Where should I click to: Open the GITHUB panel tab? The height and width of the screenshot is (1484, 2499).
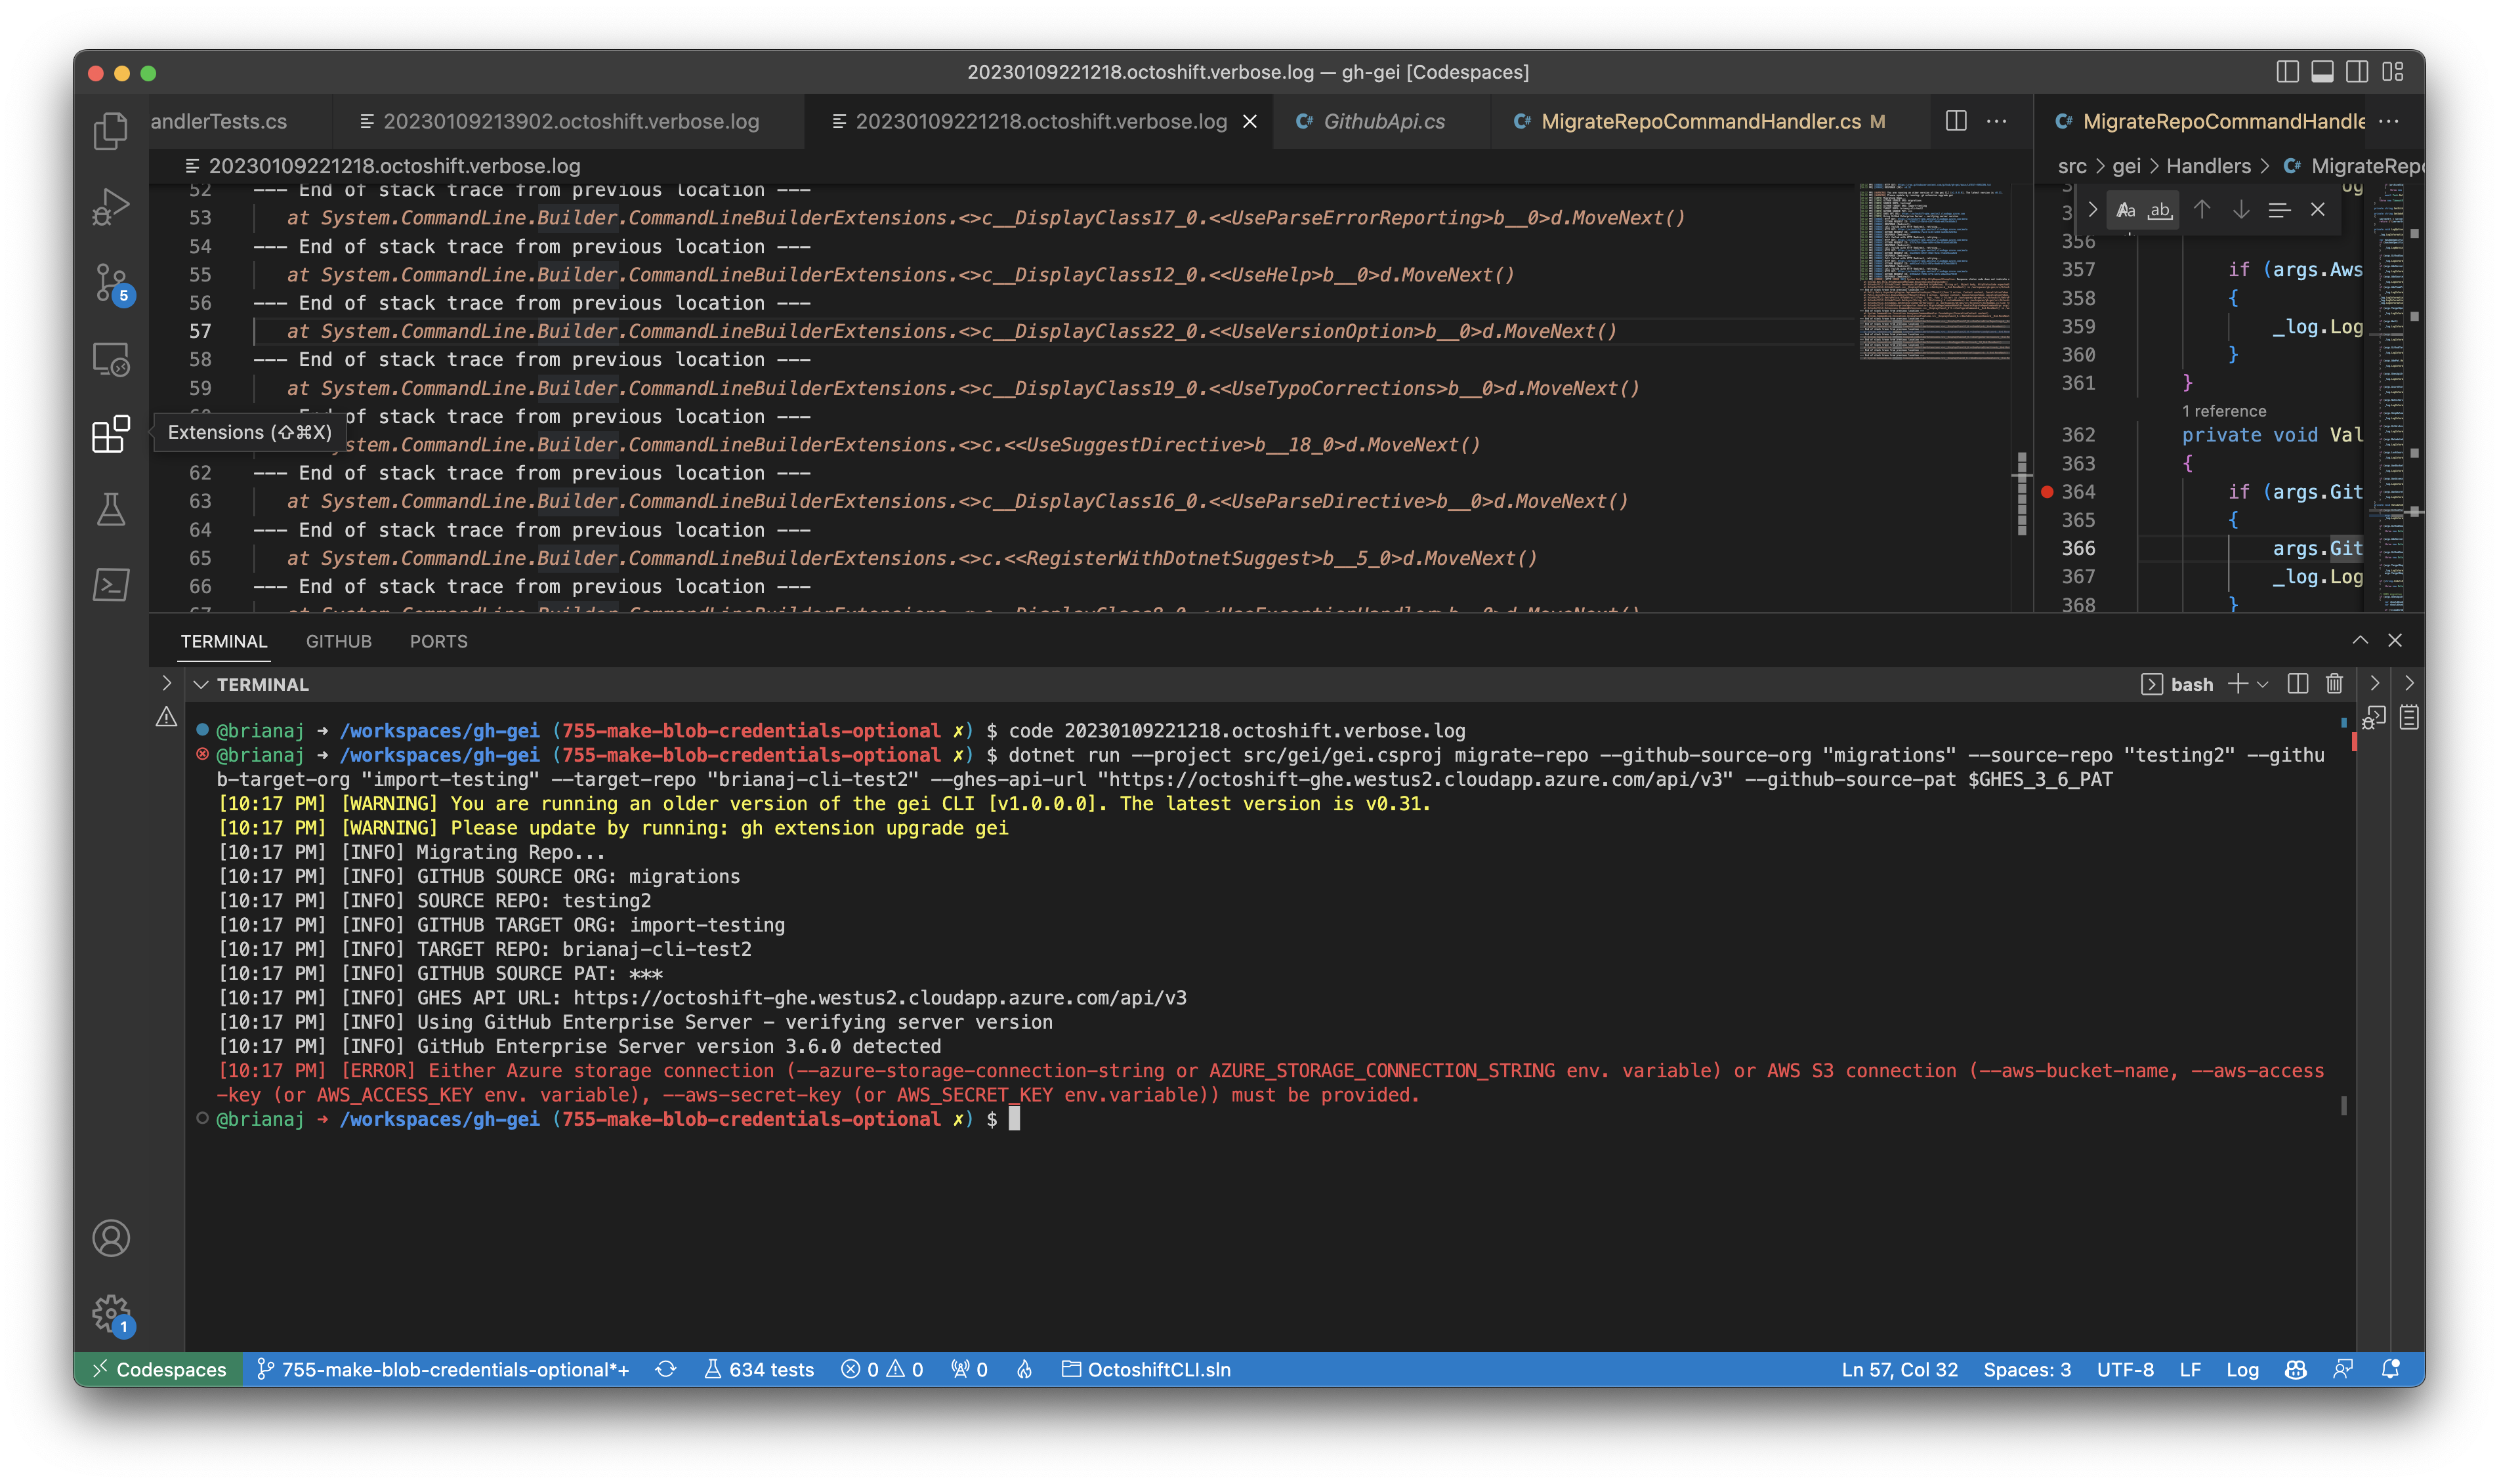[338, 641]
